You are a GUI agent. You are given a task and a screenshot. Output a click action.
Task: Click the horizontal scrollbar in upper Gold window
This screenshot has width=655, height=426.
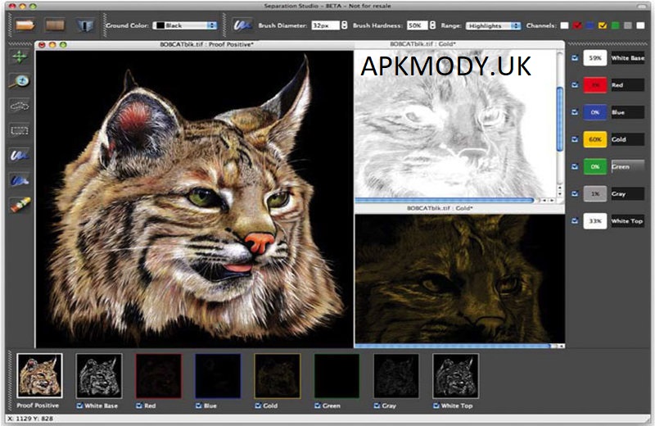point(445,201)
